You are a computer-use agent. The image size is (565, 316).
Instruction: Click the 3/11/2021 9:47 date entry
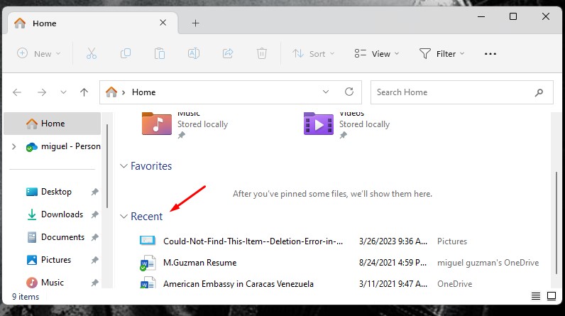[393, 284]
